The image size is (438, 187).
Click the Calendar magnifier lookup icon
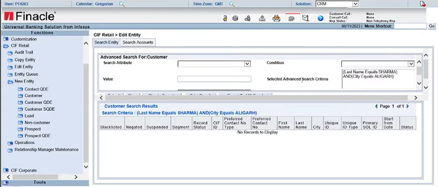pyautogui.click(x=122, y=4)
